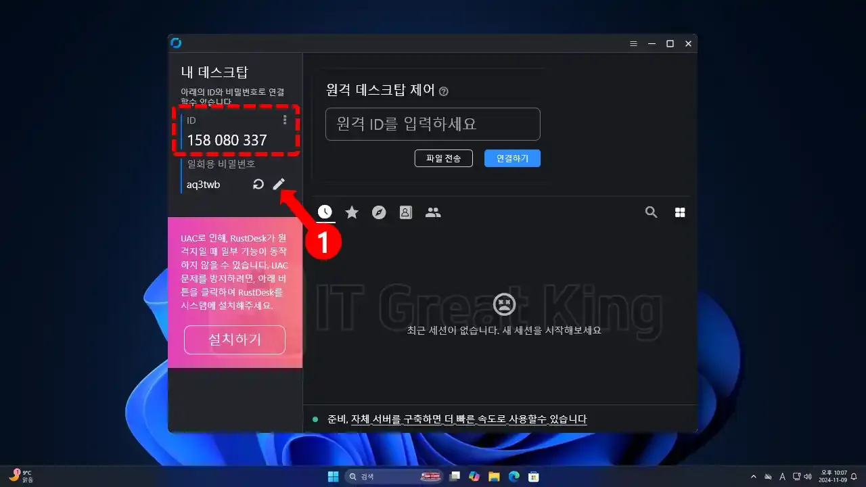The width and height of the screenshot is (866, 487).
Task: Click the RustDesk logo in title bar
Action: (176, 43)
